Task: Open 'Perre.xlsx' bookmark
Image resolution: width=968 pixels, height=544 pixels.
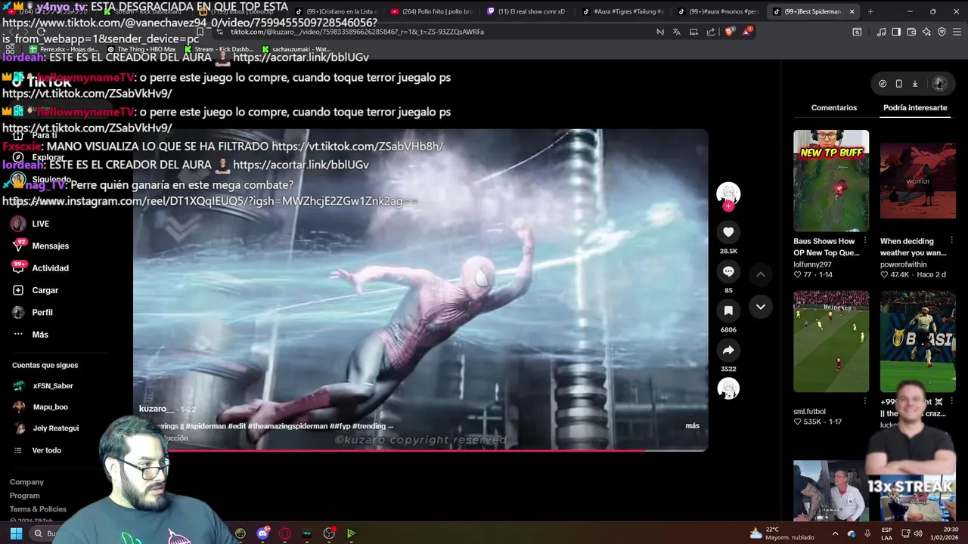Action: [x=63, y=49]
